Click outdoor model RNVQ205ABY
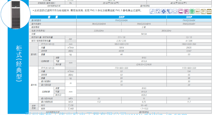This screenshot has height=115, width=213. [x=189, y=24]
